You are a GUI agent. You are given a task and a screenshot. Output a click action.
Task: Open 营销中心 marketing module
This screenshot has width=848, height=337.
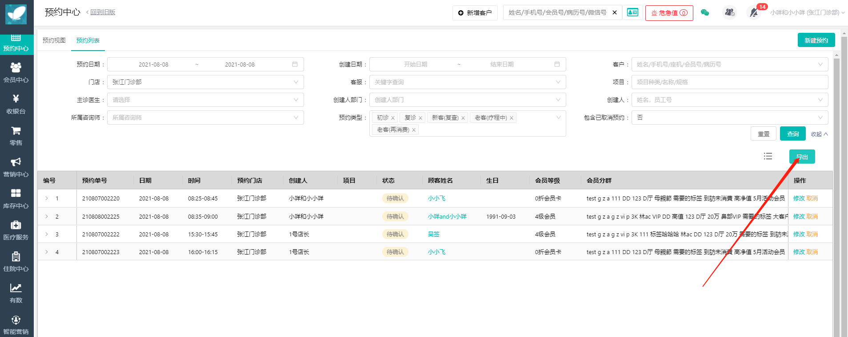pos(16,168)
